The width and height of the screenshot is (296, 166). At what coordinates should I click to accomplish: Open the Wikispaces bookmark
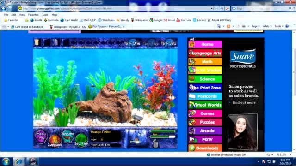point(139,20)
